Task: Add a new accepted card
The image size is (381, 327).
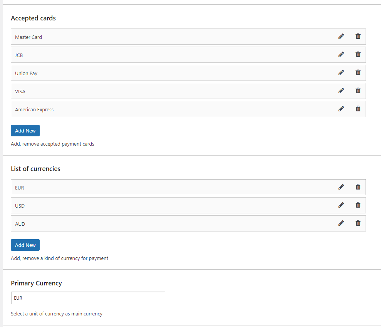Action: click(x=25, y=131)
